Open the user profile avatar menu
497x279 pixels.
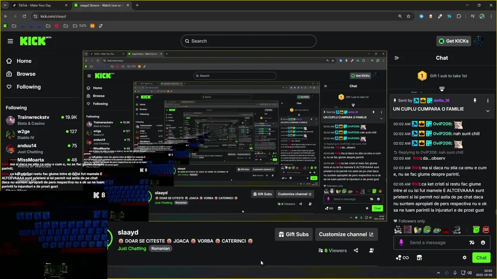click(479, 41)
